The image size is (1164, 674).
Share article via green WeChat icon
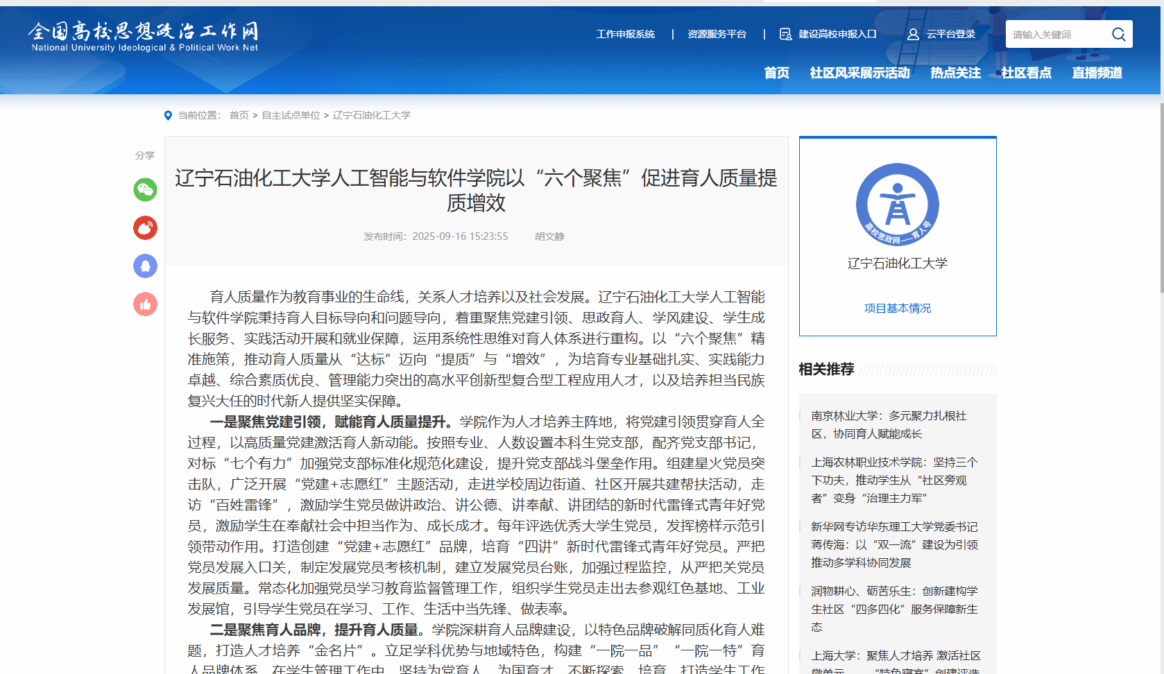(x=145, y=190)
